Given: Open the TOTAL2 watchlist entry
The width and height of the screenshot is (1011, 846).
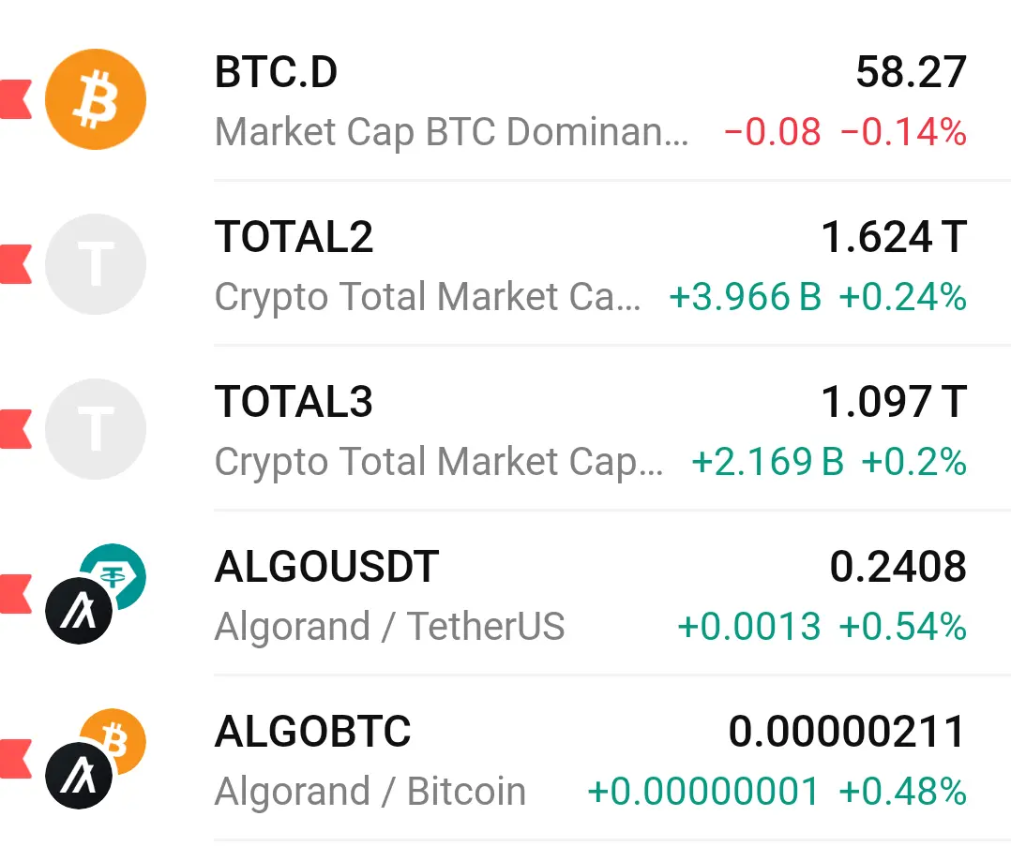Looking at the screenshot, I should click(x=505, y=264).
